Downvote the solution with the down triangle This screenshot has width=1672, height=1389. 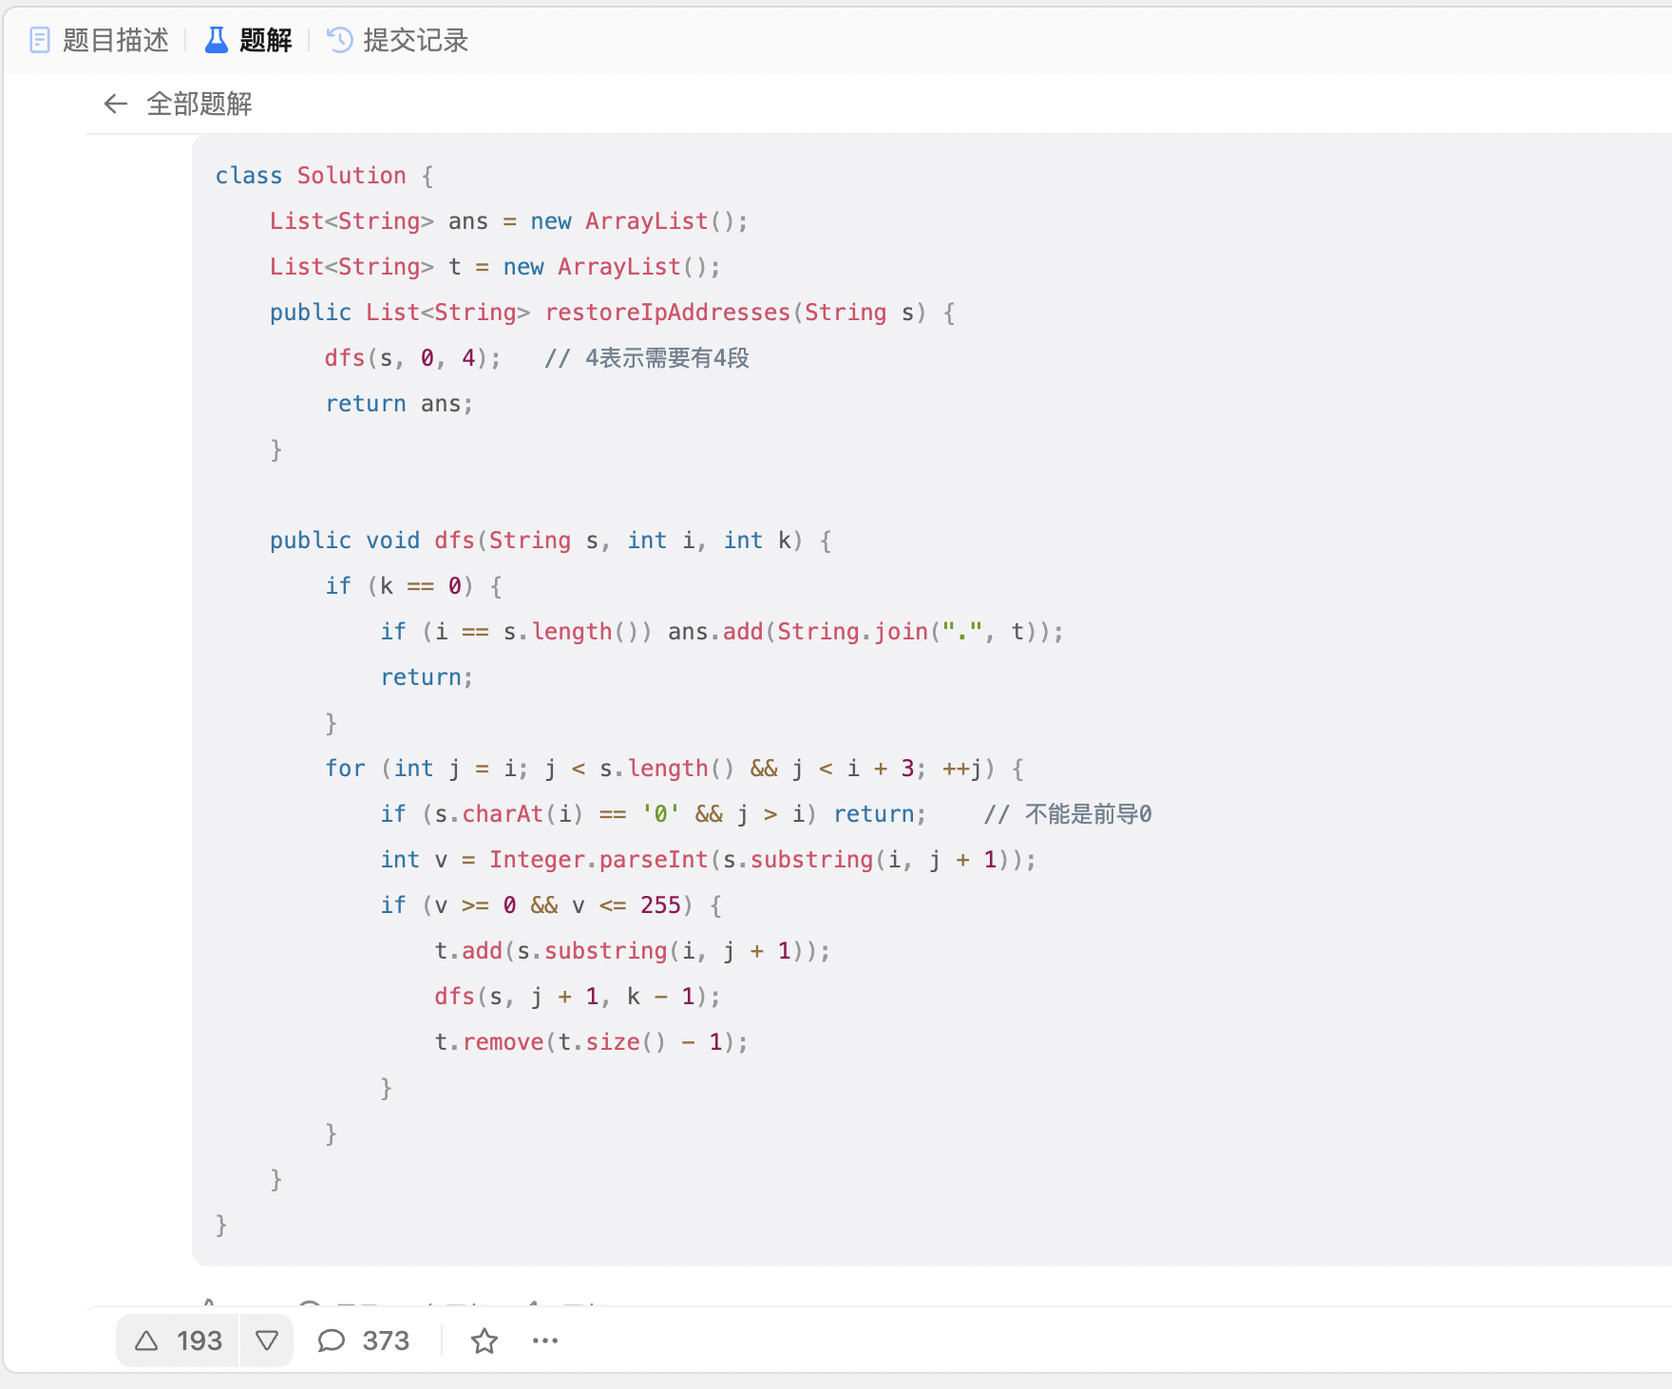267,1341
